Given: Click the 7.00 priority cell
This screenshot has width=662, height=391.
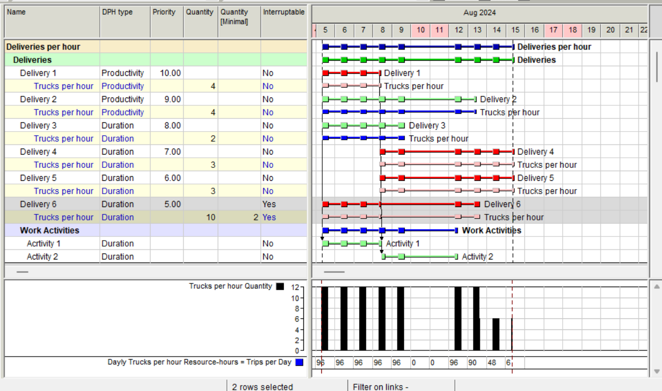Looking at the screenshot, I should (167, 152).
